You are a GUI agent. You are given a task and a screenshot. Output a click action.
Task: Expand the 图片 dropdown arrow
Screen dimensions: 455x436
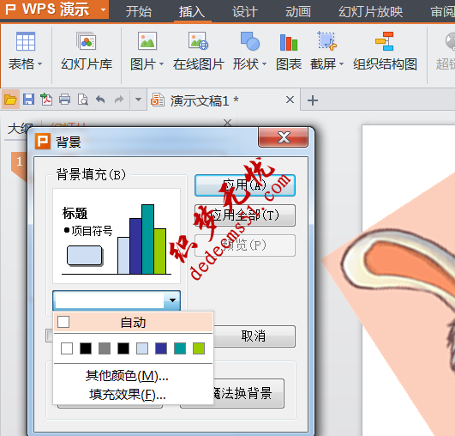[x=161, y=64]
